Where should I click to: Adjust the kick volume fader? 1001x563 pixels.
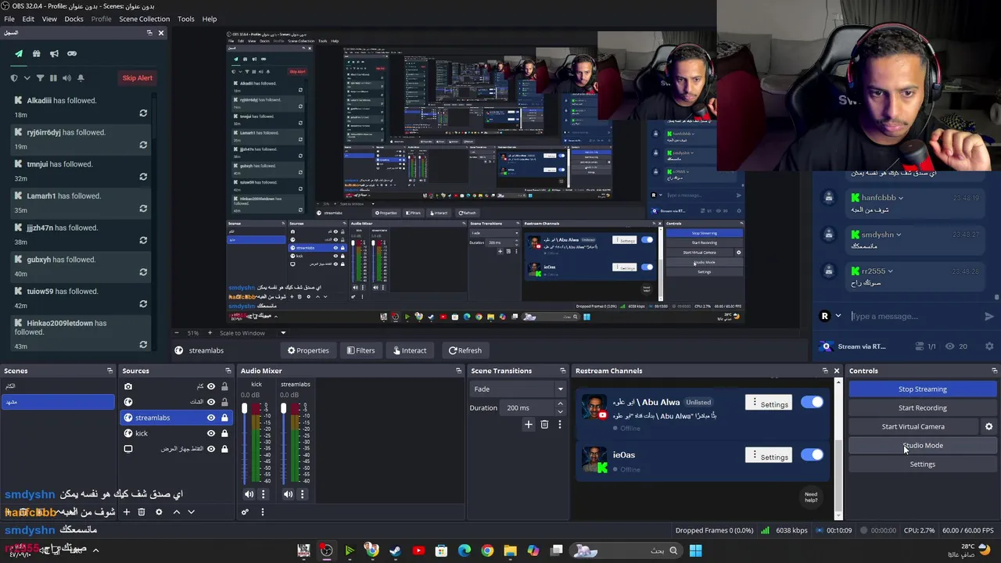pyautogui.click(x=245, y=408)
